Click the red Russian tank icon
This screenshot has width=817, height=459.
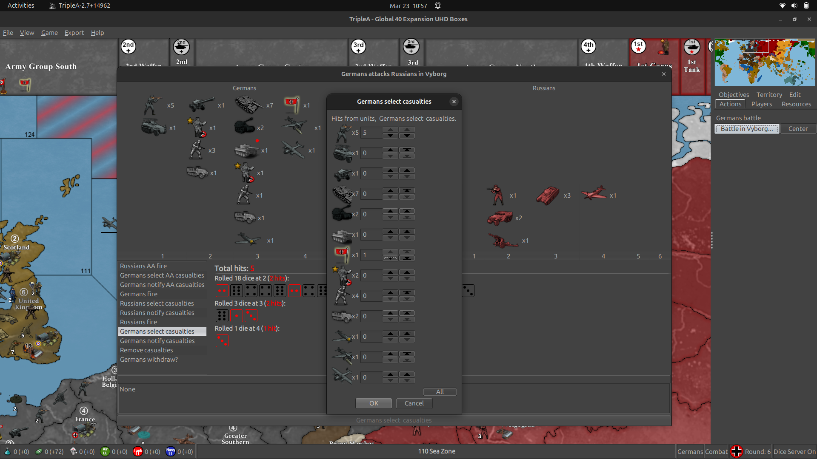click(548, 195)
